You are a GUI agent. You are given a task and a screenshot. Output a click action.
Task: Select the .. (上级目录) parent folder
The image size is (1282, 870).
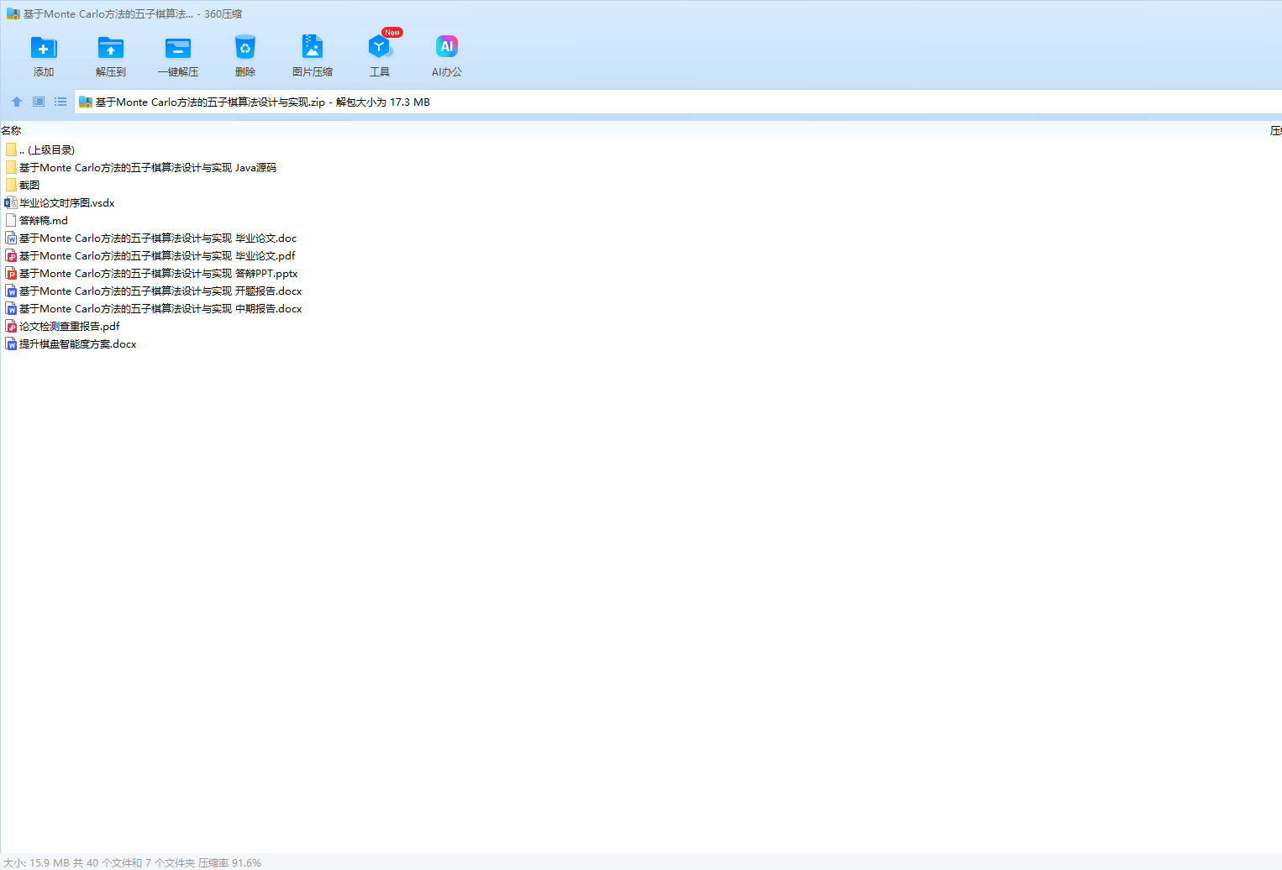pos(47,150)
